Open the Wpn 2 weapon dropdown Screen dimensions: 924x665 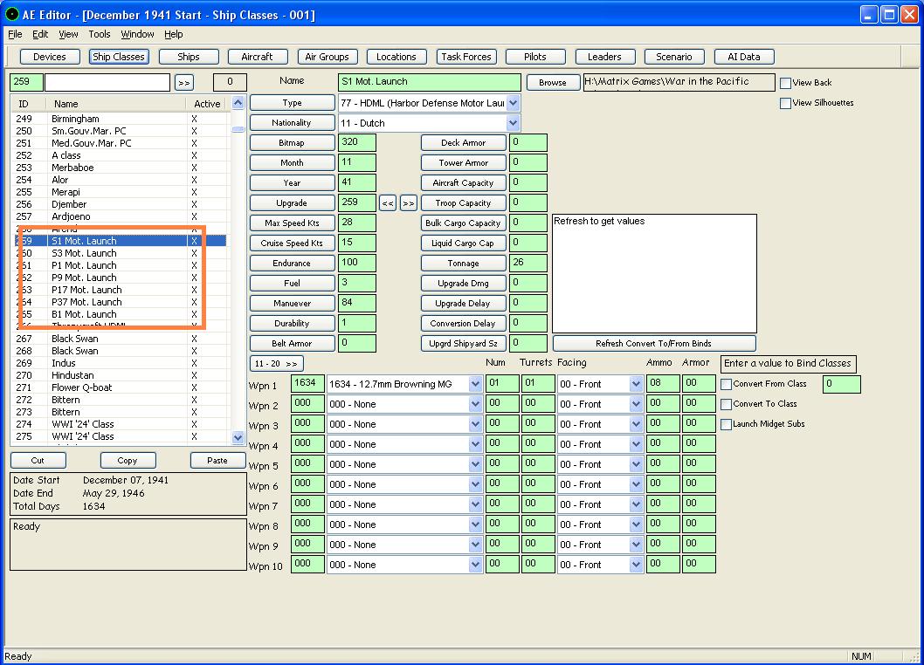tap(476, 404)
